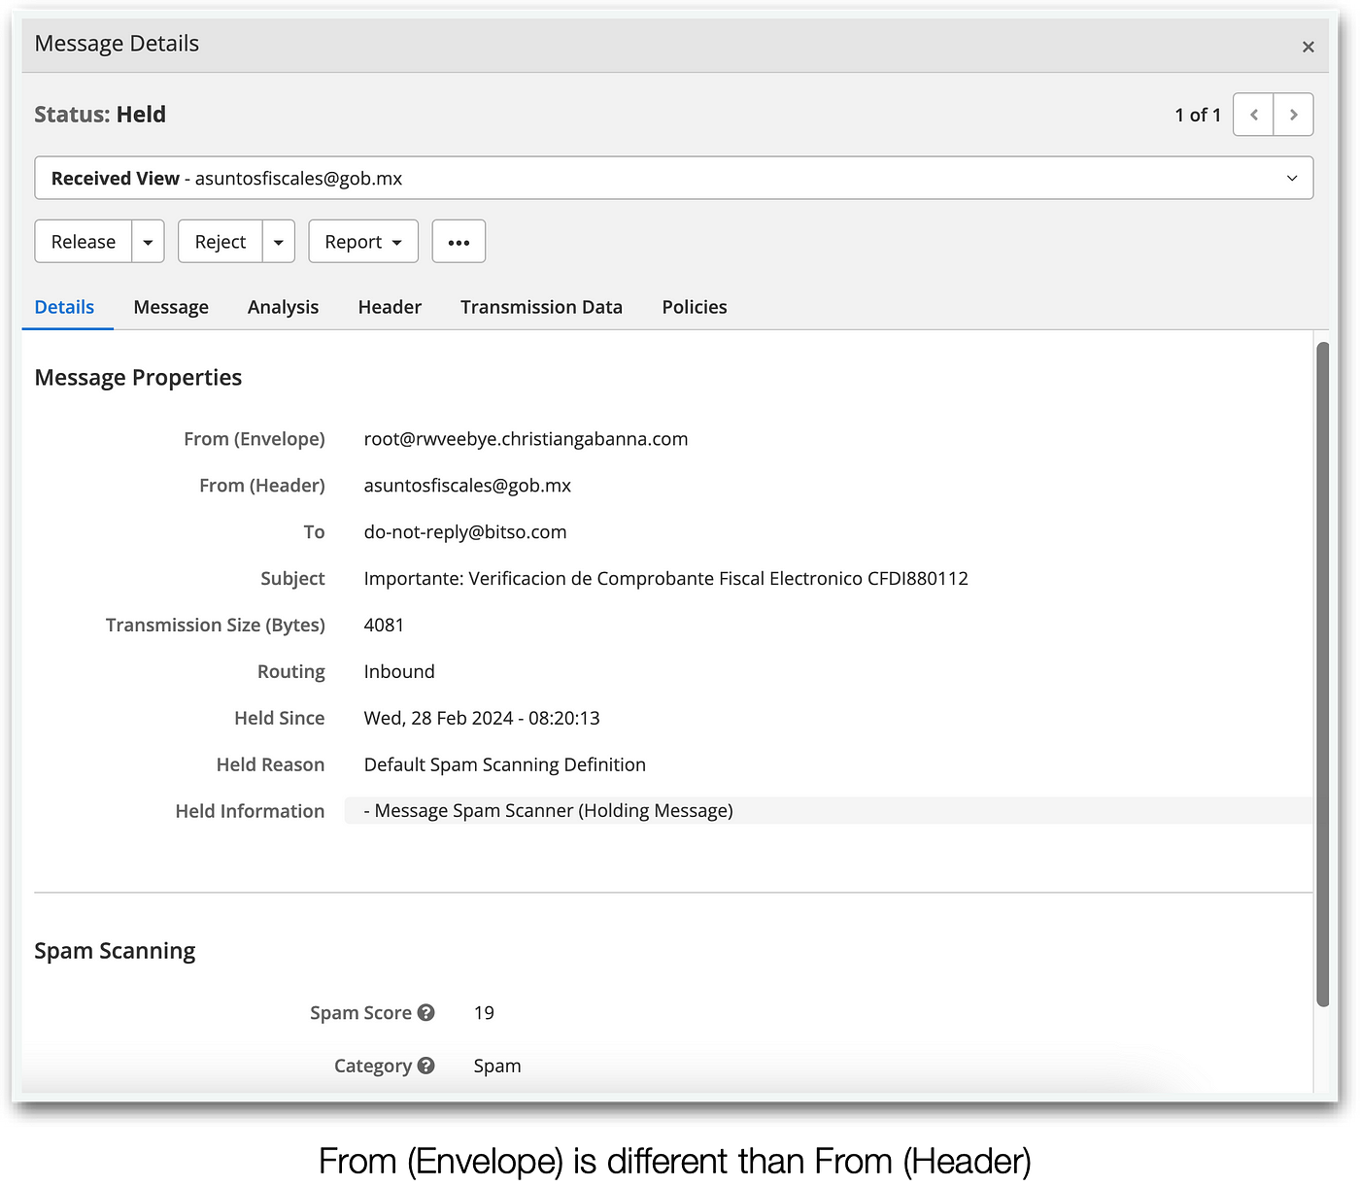Click the vertical scrollbar thumb
Viewport: 1360px width, 1186px height.
coord(1322,674)
